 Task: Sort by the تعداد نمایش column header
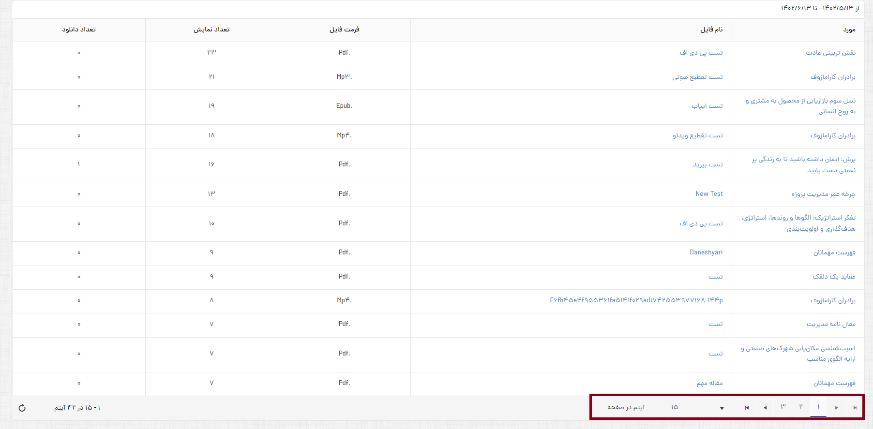pos(211,30)
